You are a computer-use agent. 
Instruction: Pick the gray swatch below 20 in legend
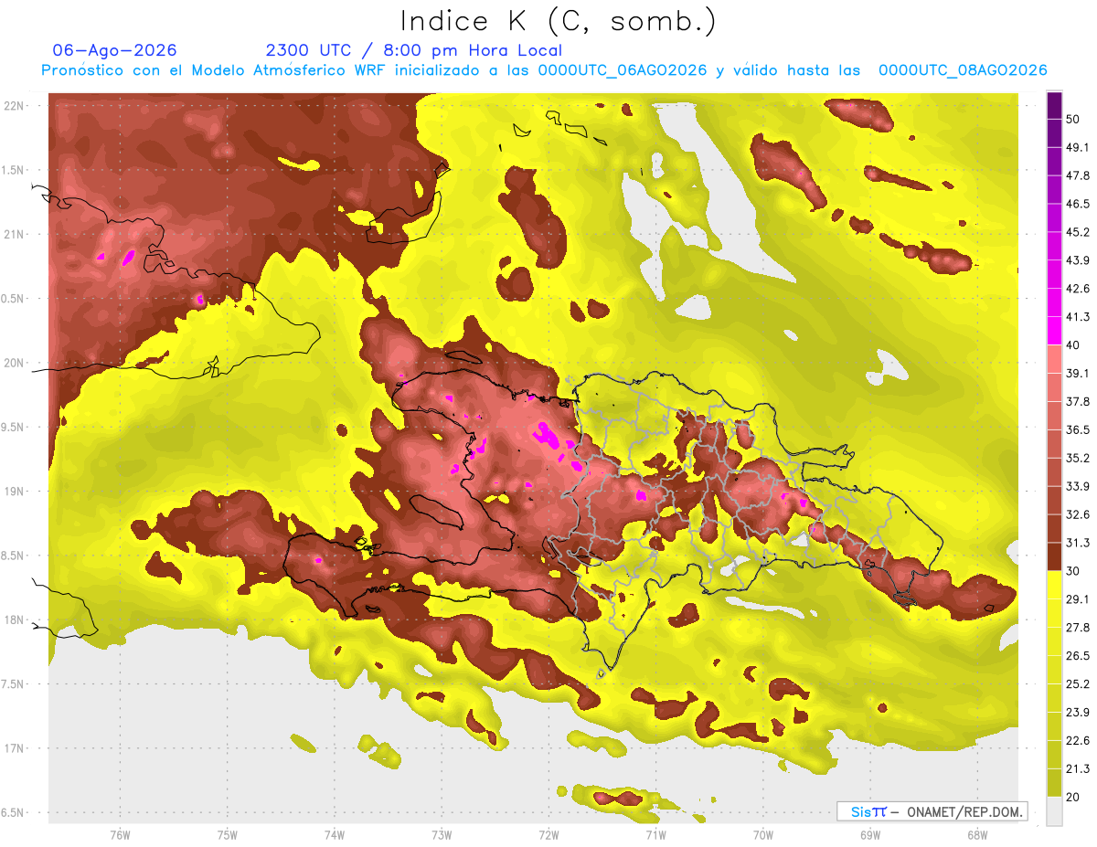click(1054, 810)
